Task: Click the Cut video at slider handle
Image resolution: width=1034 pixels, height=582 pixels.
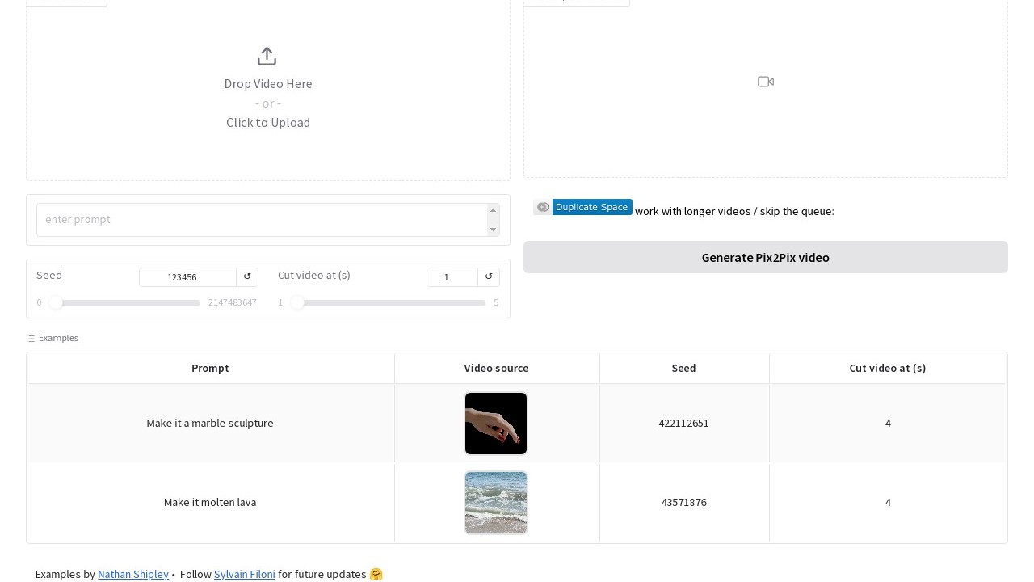Action: [x=297, y=302]
